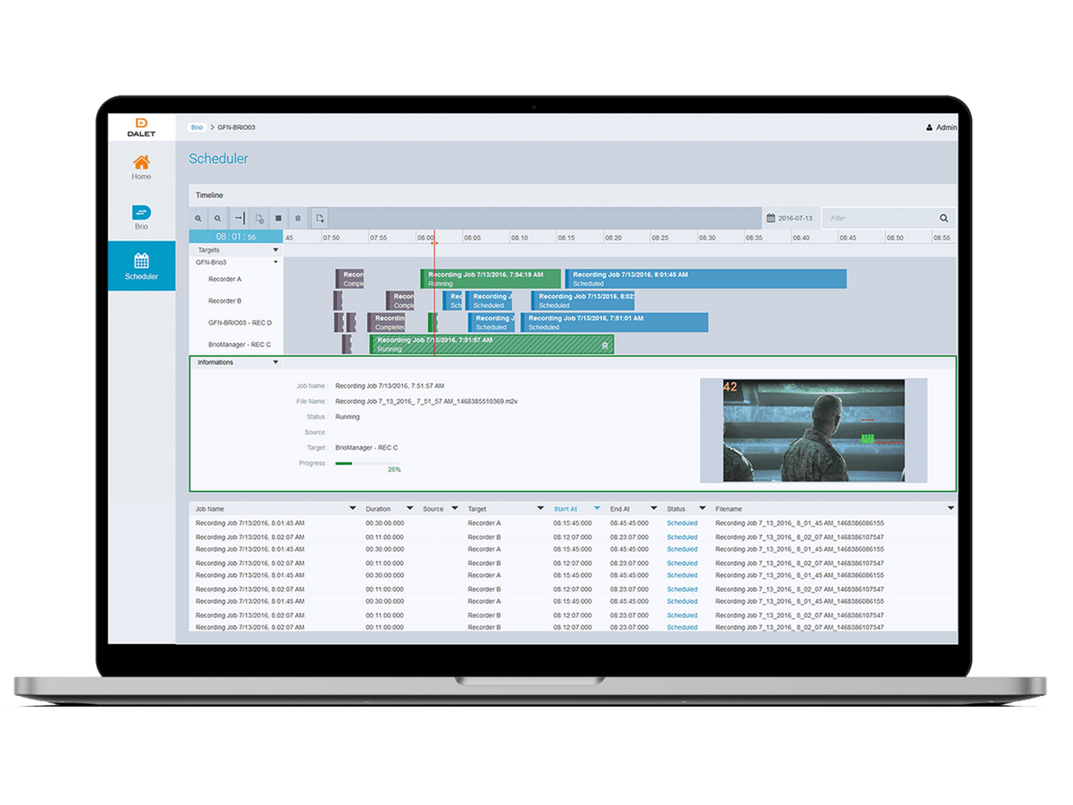
Task: Click the search magnifier in Filter box
Action: tap(944, 218)
